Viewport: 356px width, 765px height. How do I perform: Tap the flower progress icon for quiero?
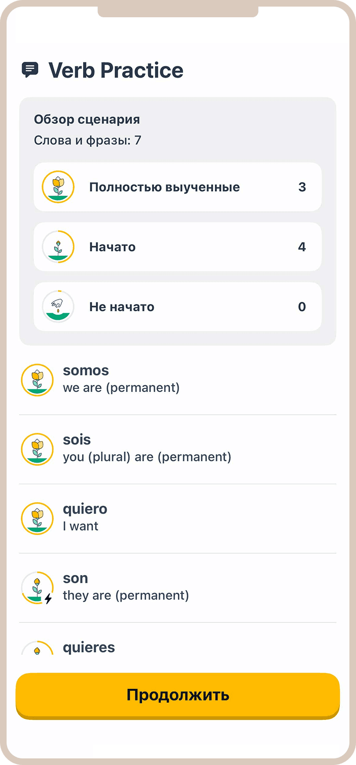(x=37, y=518)
